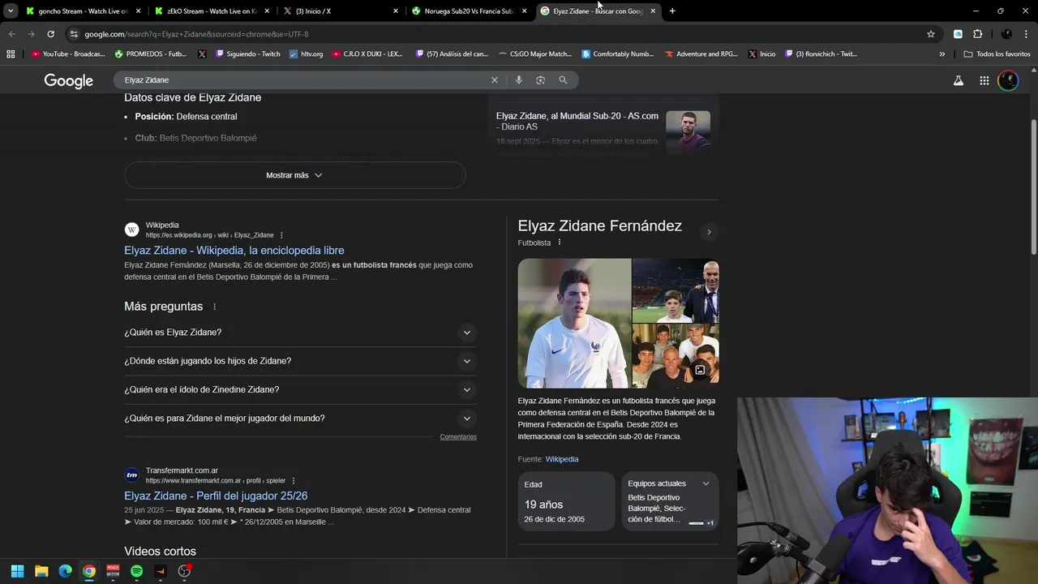Submit search with the magnifier icon

coord(563,80)
